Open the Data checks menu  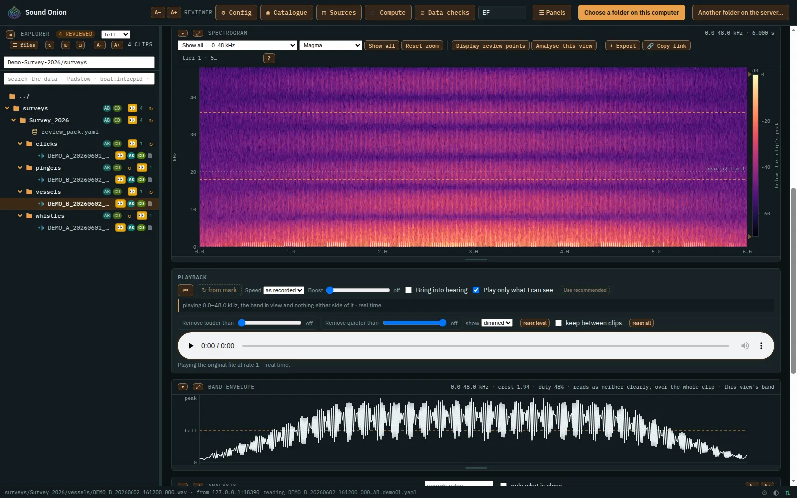(445, 12)
